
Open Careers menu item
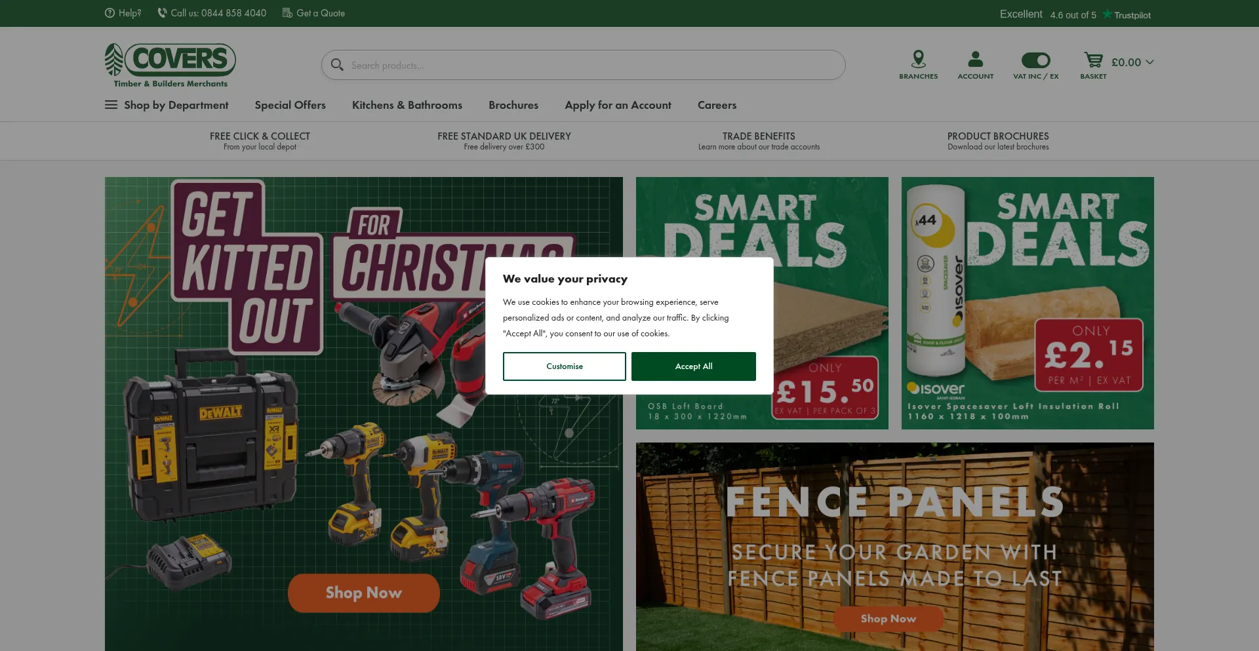tap(717, 105)
